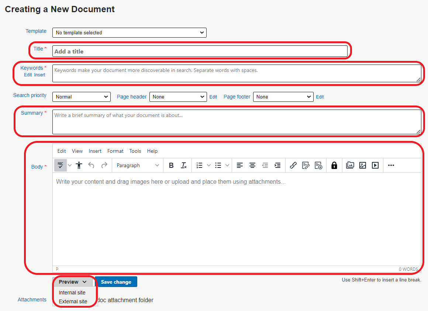Click into the Keywords field
This screenshot has width=428, height=311.
[x=237, y=73]
